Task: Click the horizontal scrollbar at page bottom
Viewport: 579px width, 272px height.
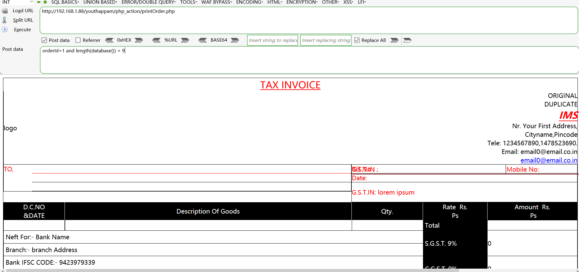Action: pos(232,270)
